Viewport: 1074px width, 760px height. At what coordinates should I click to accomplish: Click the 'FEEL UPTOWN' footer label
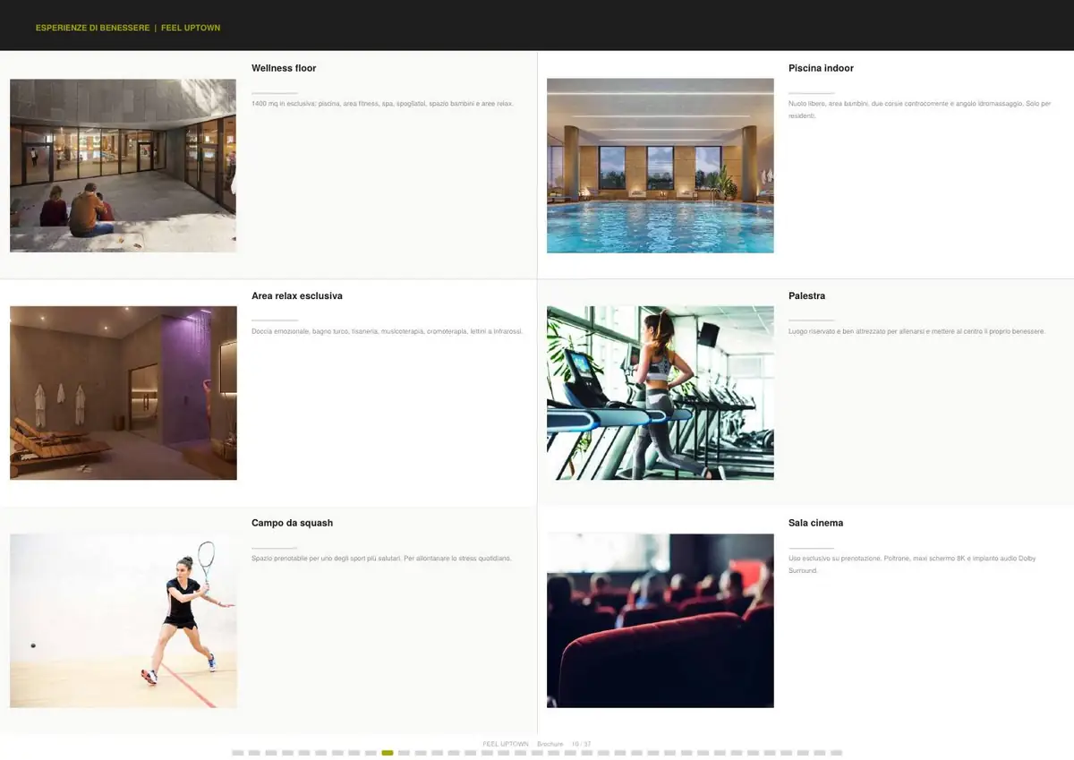coord(506,744)
